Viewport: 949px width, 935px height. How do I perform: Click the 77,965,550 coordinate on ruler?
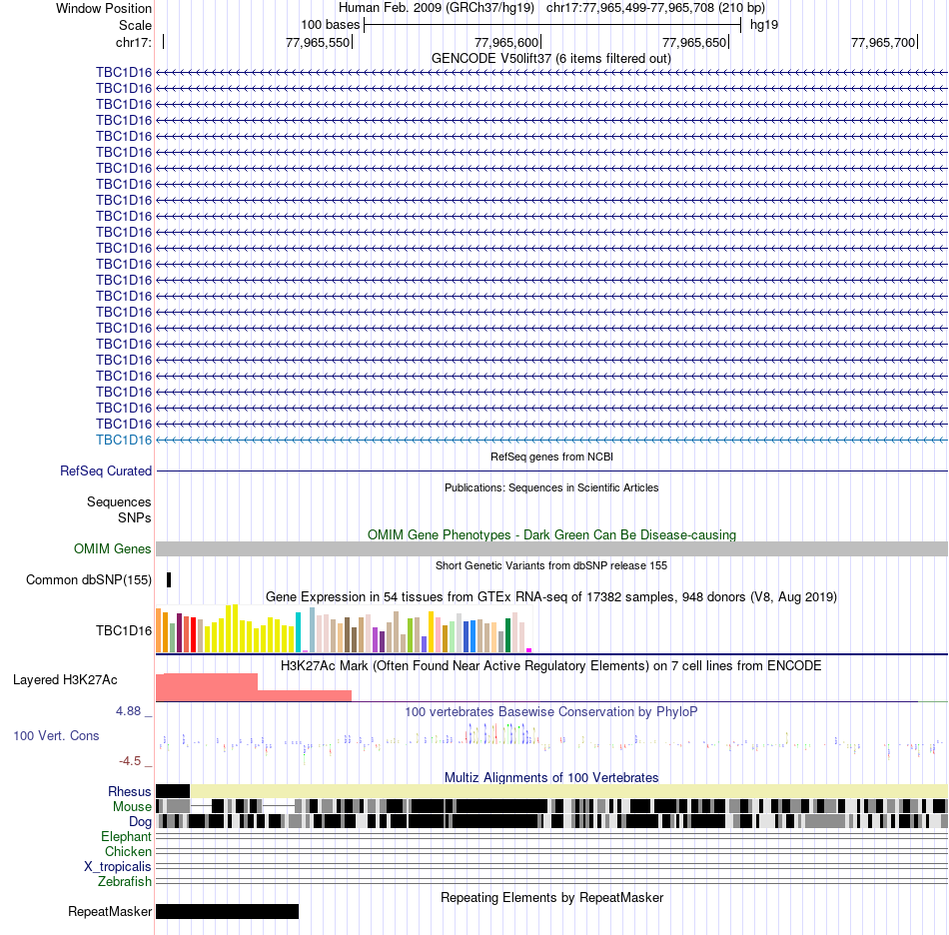317,42
